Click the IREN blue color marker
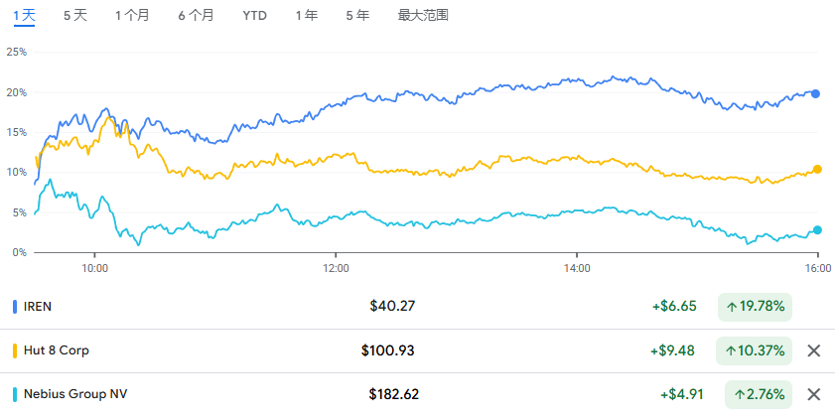 [x=15, y=307]
